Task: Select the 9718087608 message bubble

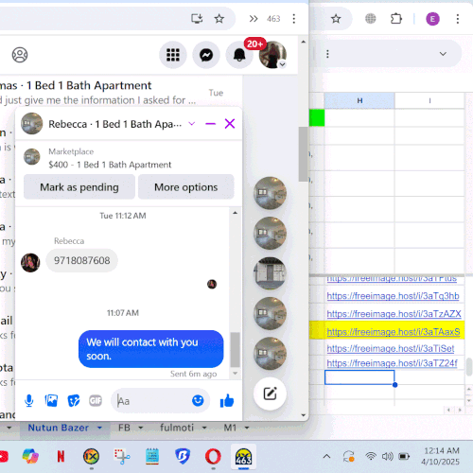Action: [x=82, y=260]
